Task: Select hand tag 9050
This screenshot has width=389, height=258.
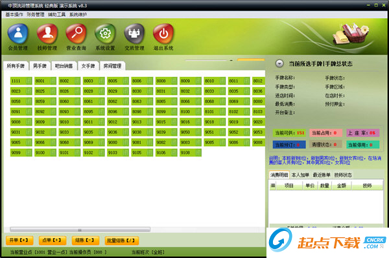Action: (x=191, y=132)
